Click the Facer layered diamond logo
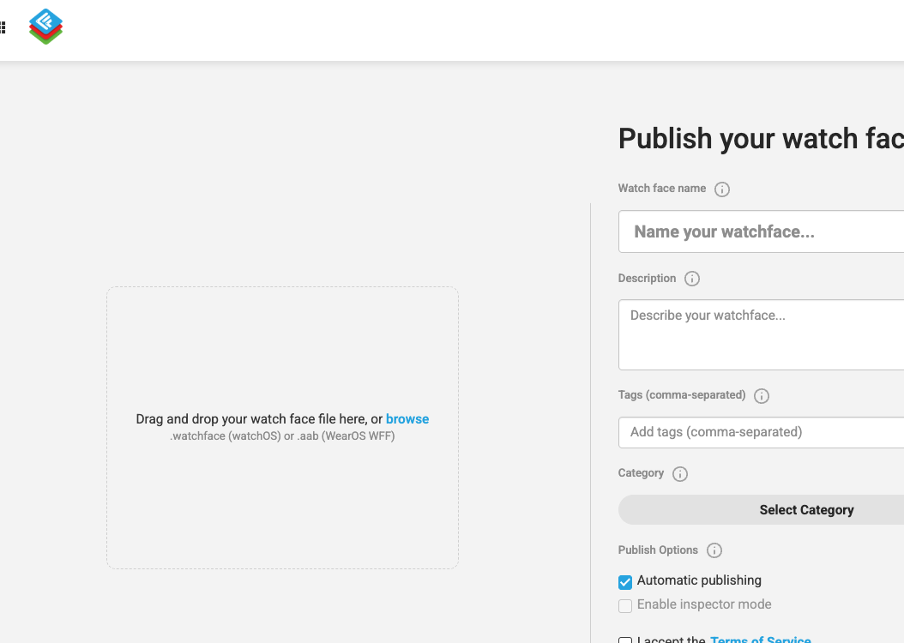This screenshot has width=904, height=643. click(x=46, y=27)
